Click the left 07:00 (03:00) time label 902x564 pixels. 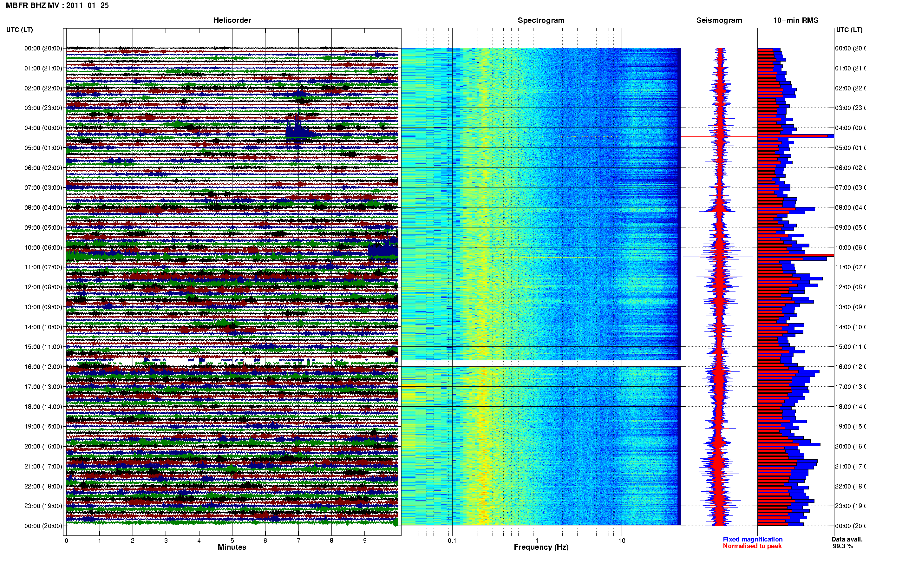[43, 187]
